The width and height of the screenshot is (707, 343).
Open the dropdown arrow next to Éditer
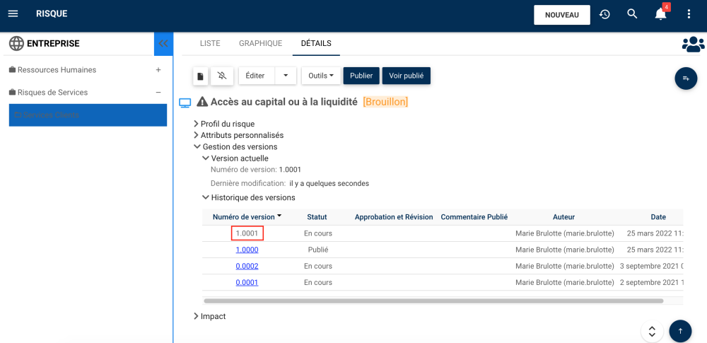(x=286, y=76)
